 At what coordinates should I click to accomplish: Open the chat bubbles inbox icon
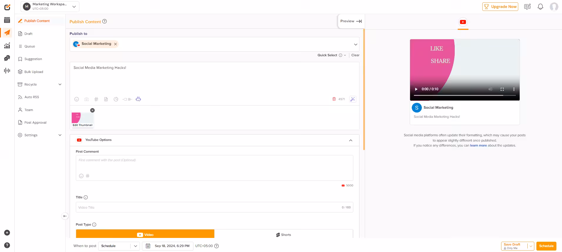tap(7, 58)
